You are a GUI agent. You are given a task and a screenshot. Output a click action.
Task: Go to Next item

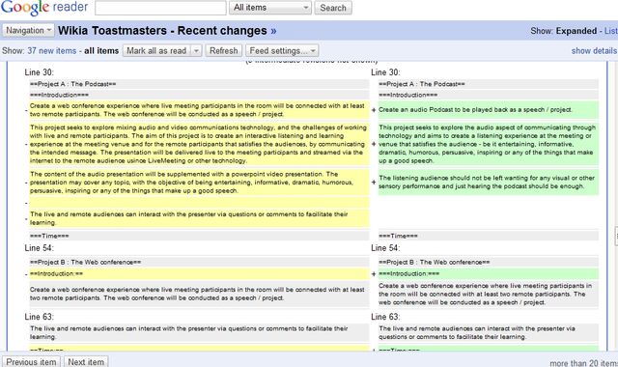pos(86,361)
